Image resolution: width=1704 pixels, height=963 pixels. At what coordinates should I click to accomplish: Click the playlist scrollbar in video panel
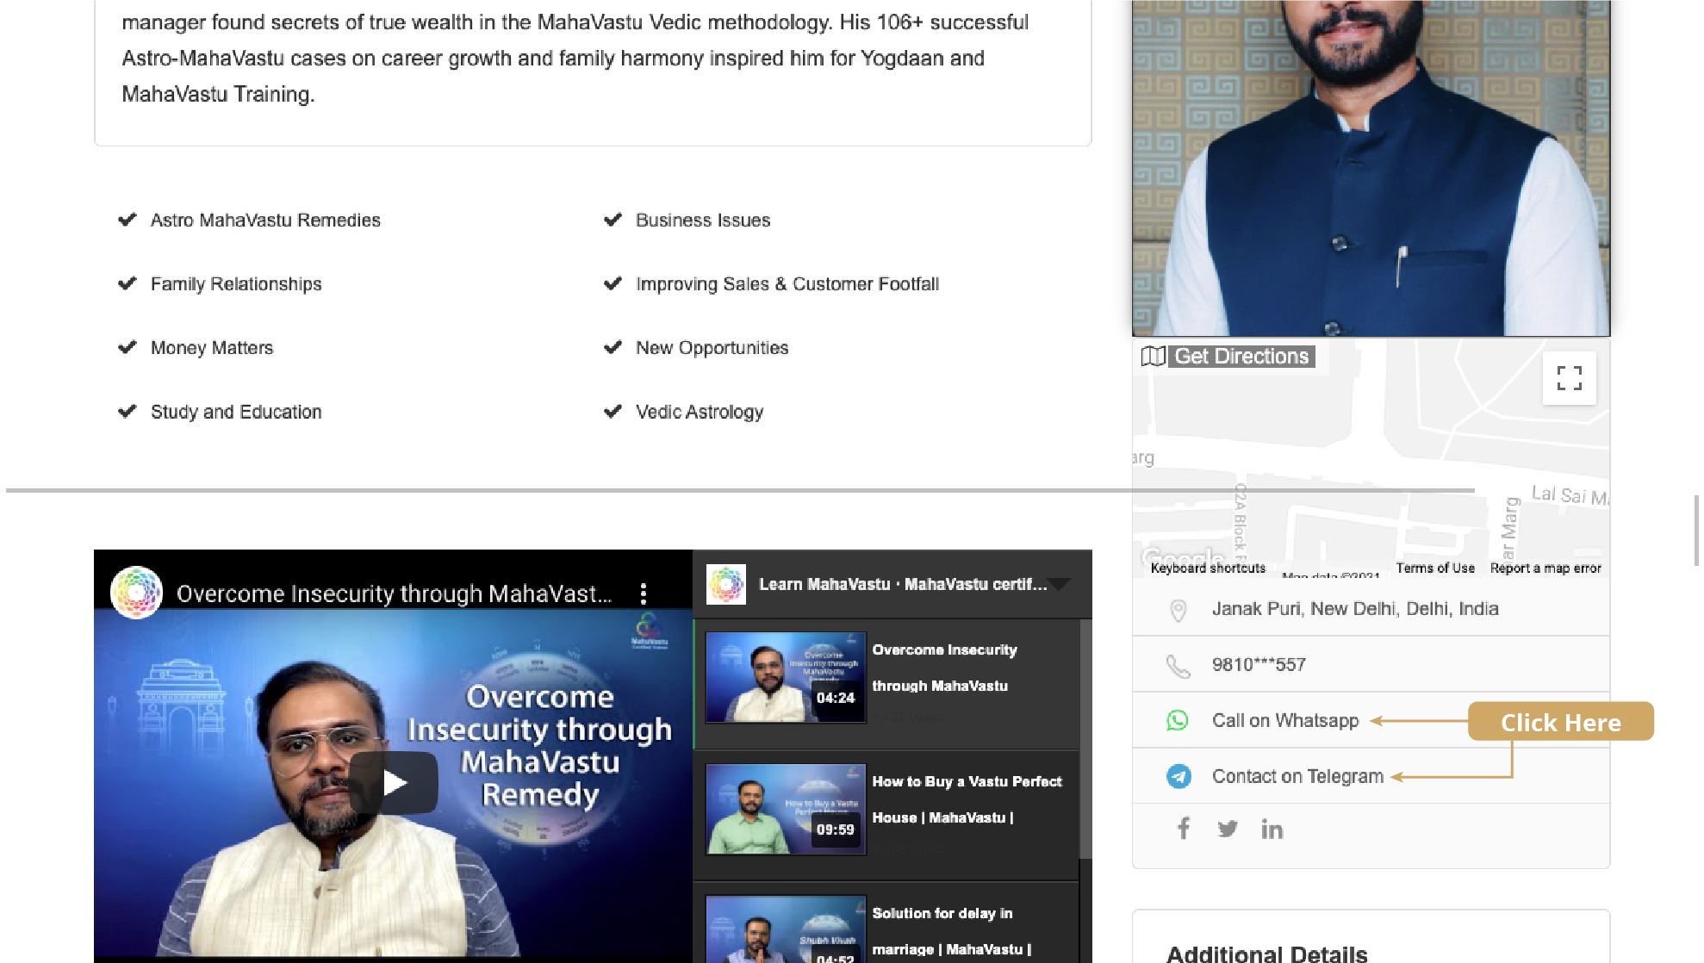[x=1085, y=741]
